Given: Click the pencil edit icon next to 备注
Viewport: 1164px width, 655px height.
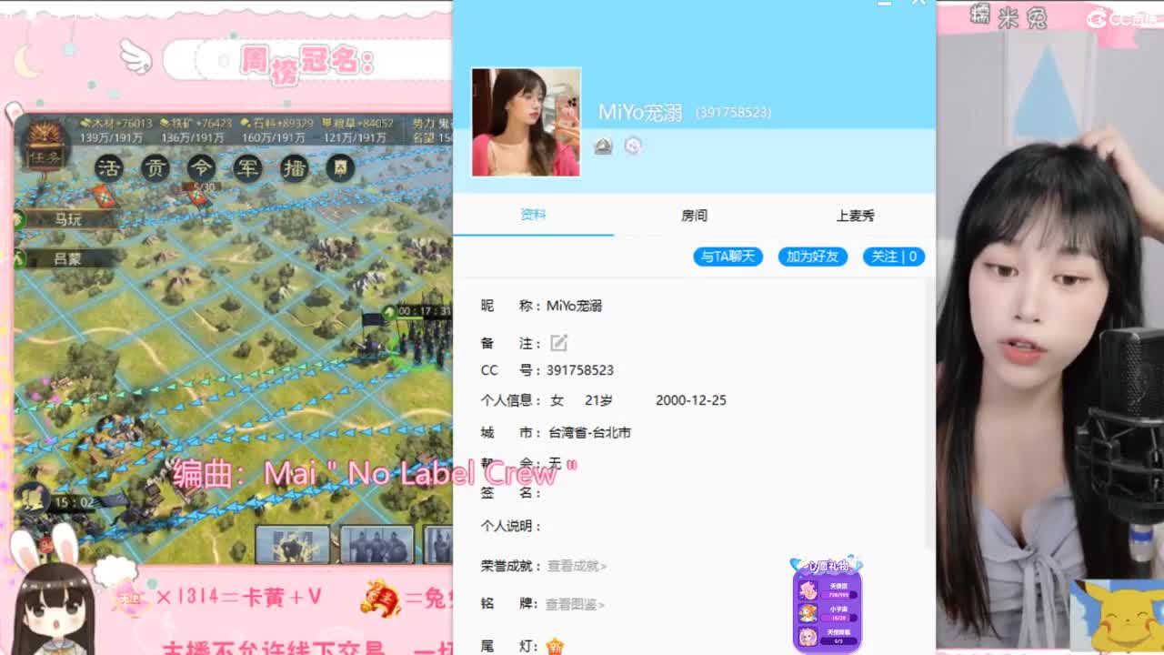Looking at the screenshot, I should [x=558, y=343].
